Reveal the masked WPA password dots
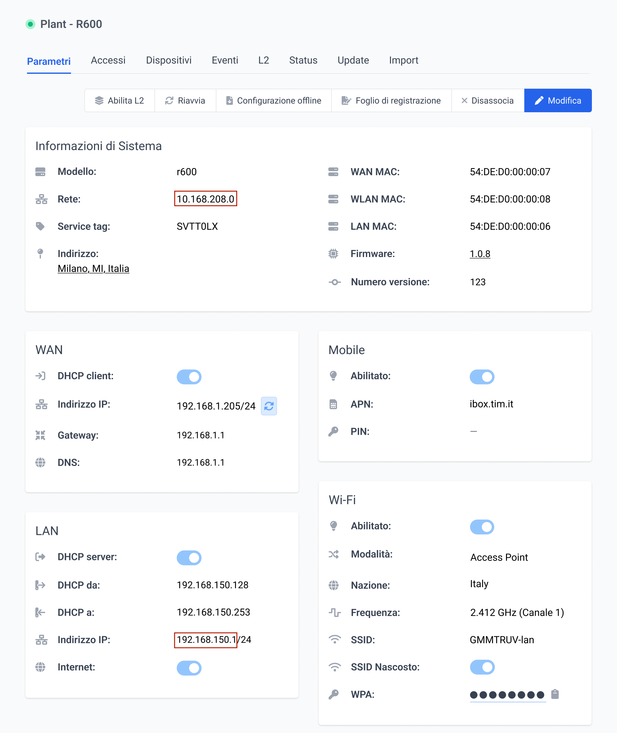Viewport: 617px width, 733px height. click(x=507, y=695)
